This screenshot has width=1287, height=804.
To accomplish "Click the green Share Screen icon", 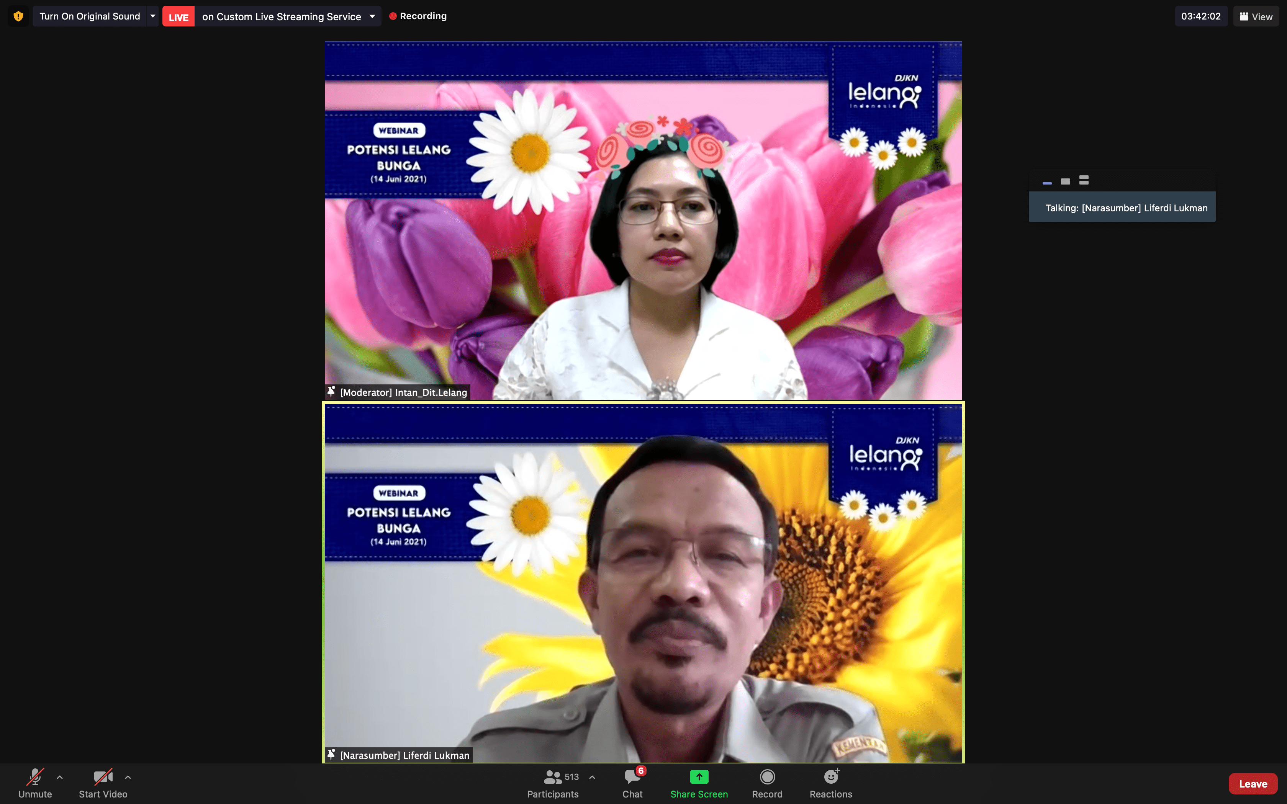I will pos(699,777).
